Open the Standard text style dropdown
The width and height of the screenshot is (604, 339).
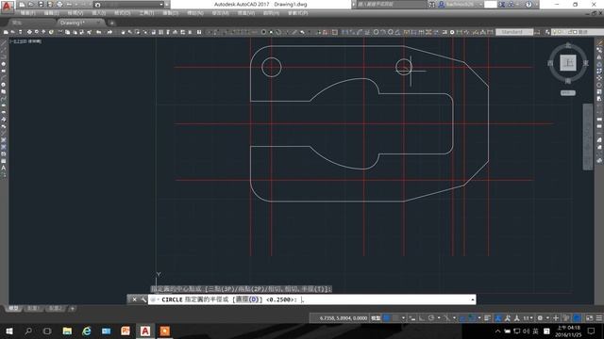coord(514,32)
